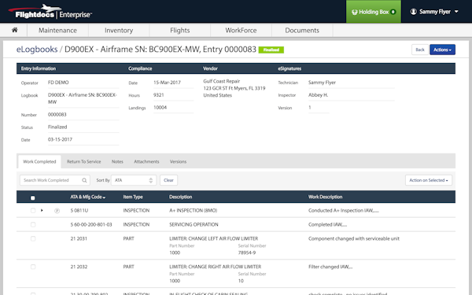Check the box for row 5 60-00-200-801-03
Screen dimensions: 472x295
[x=33, y=225]
